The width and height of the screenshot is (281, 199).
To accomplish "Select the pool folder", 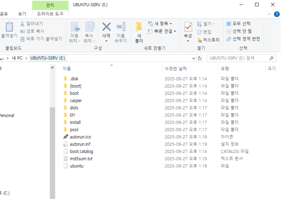I will click(x=74, y=130).
